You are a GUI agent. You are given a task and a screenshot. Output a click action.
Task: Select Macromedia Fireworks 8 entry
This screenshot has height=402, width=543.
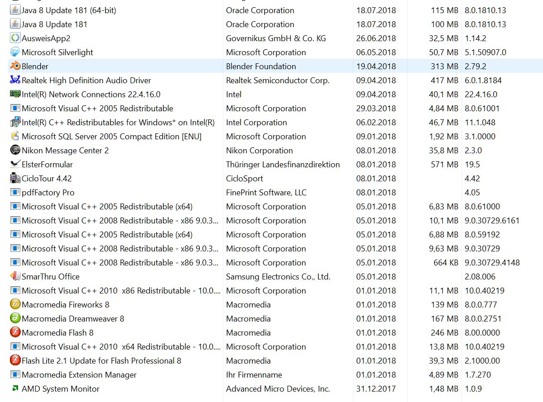(x=66, y=304)
